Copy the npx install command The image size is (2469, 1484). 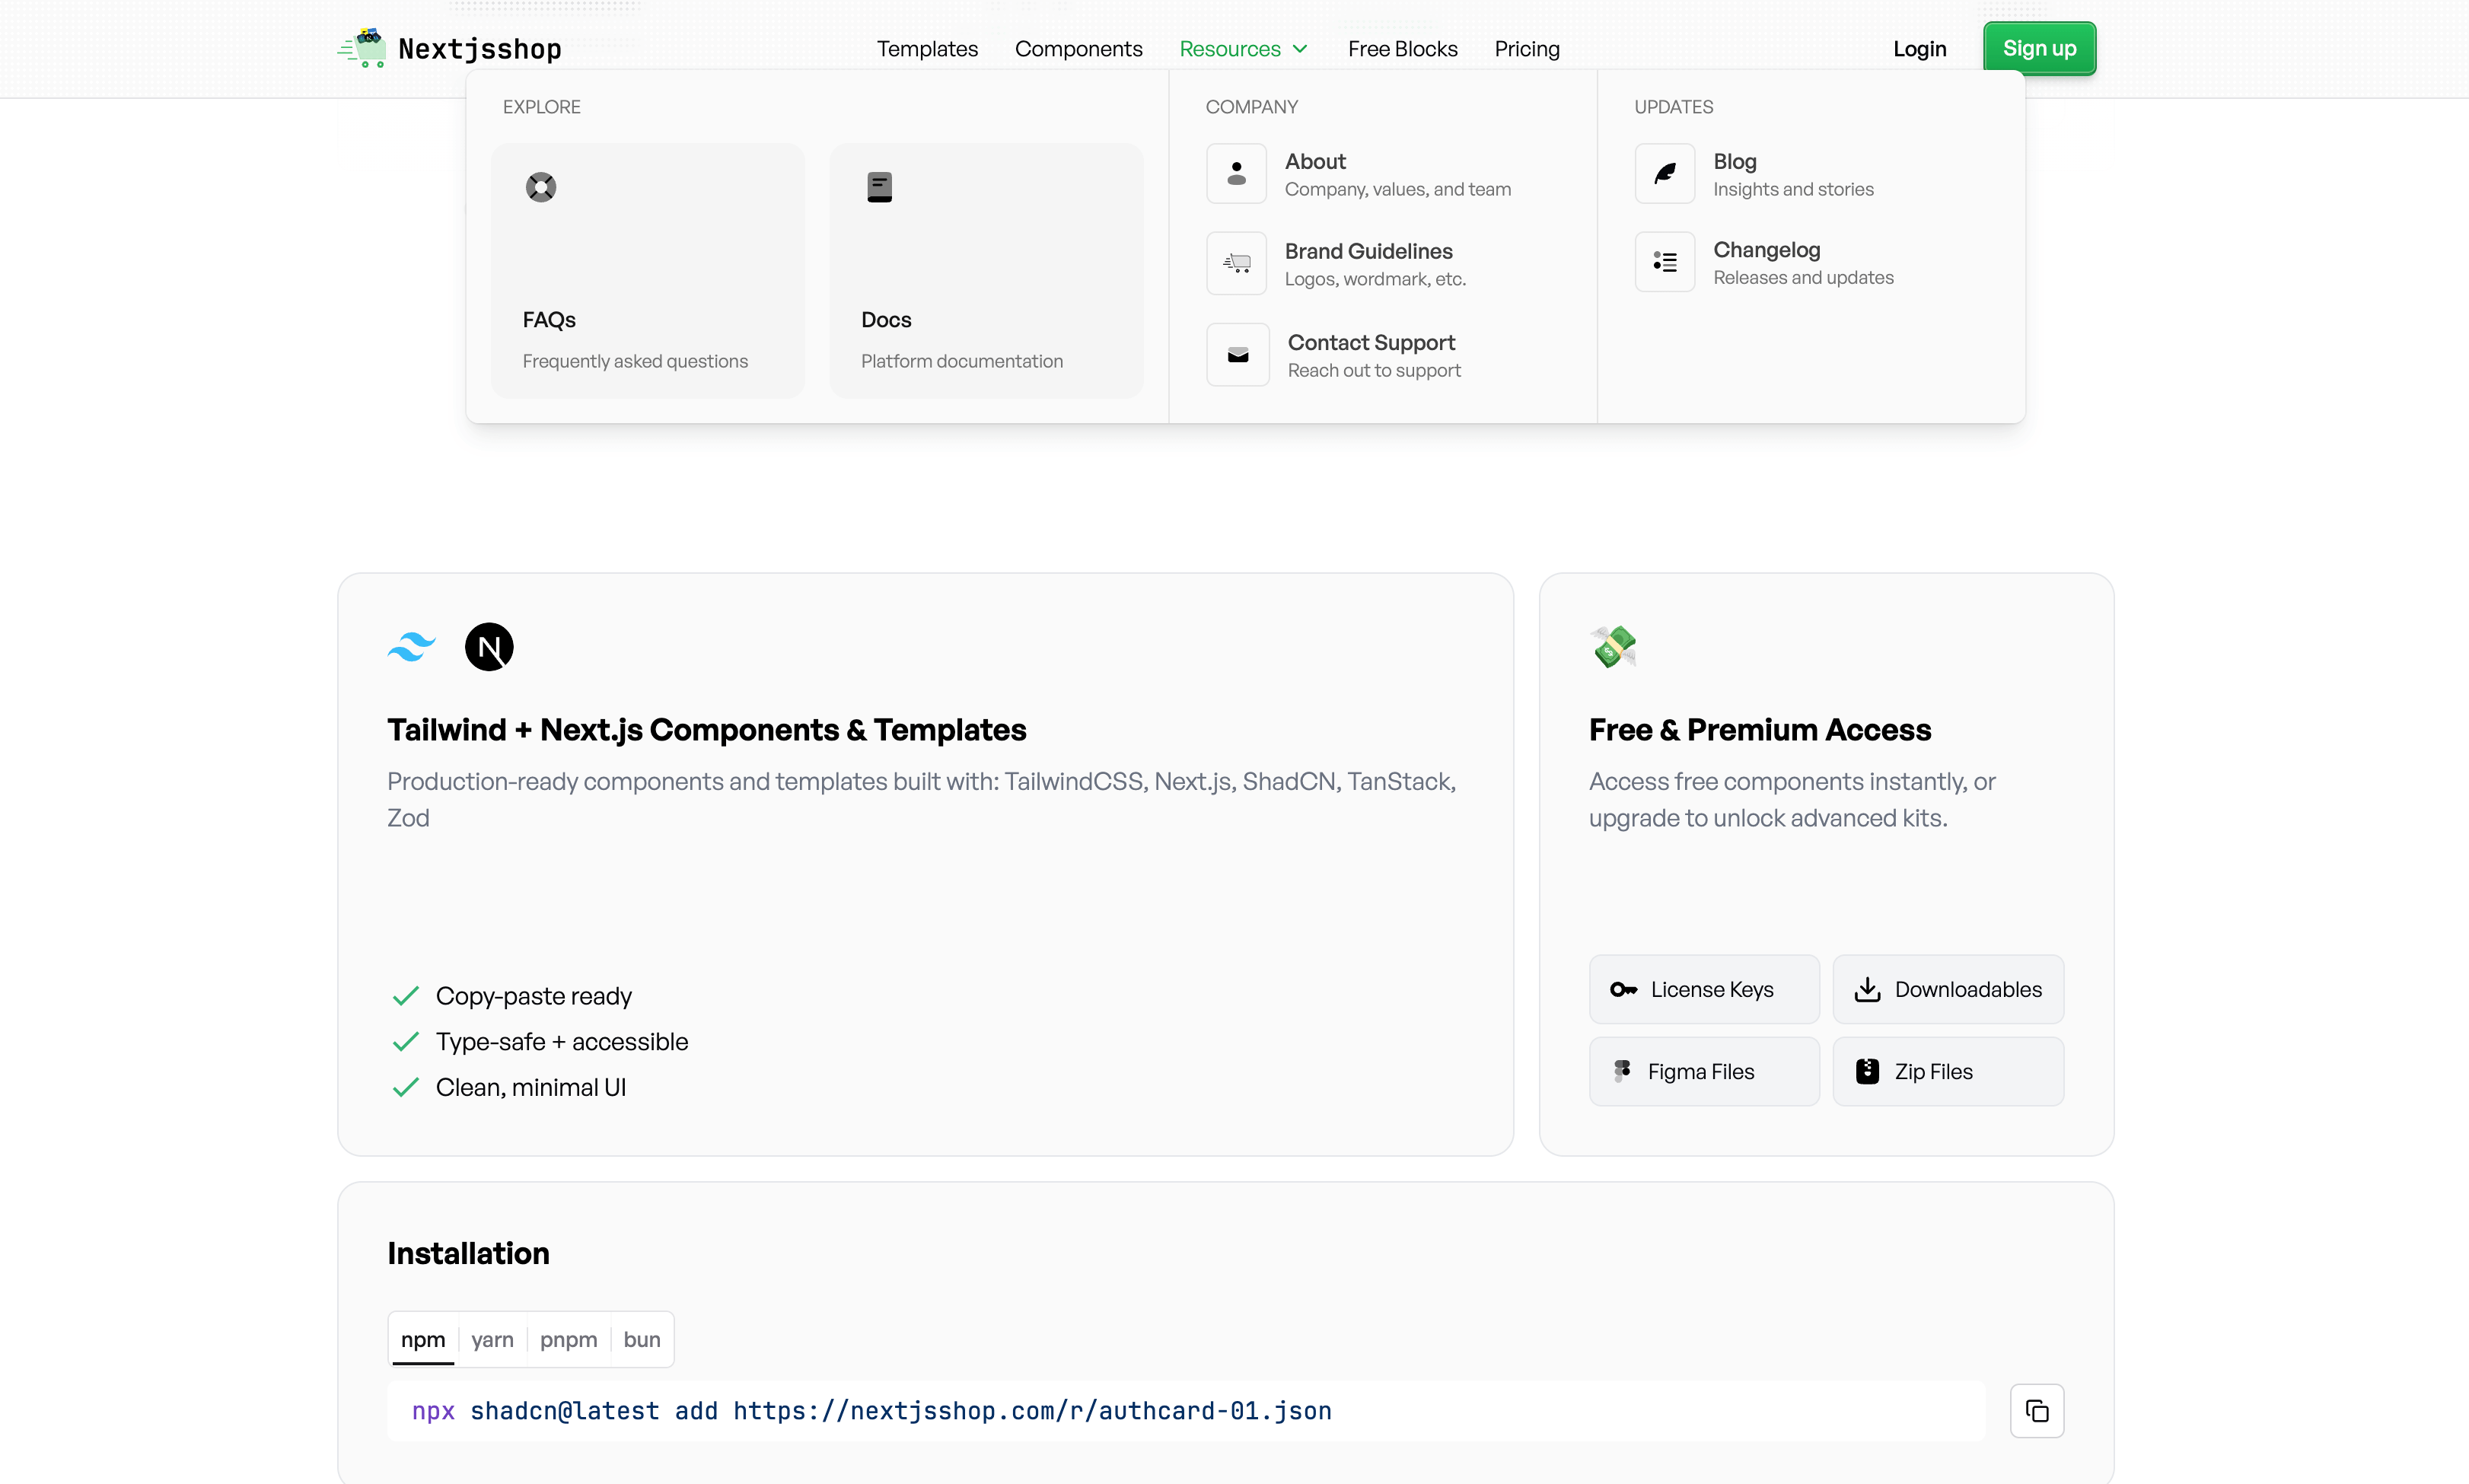[2037, 1411]
